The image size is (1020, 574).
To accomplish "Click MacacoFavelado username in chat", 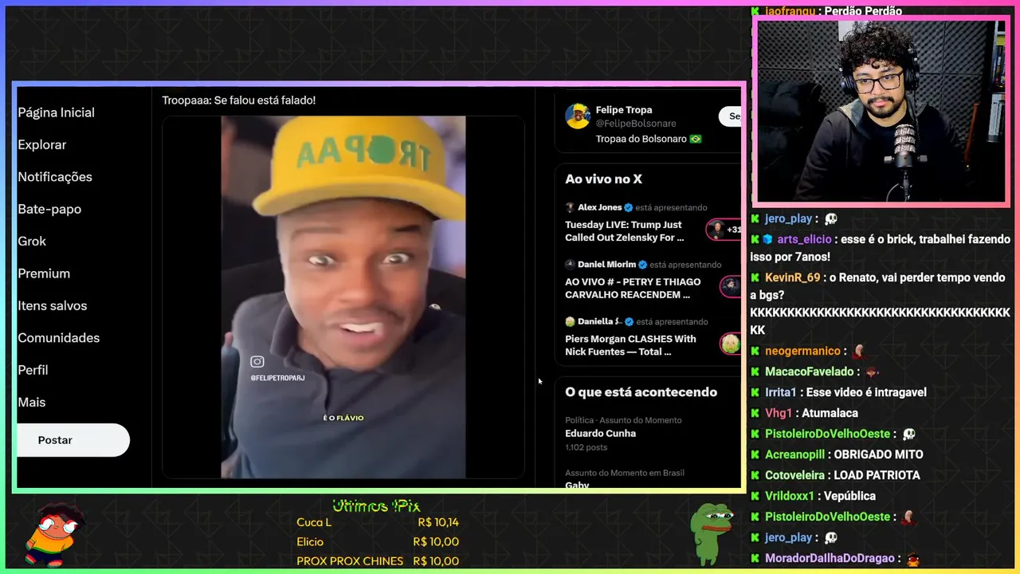I will point(809,372).
